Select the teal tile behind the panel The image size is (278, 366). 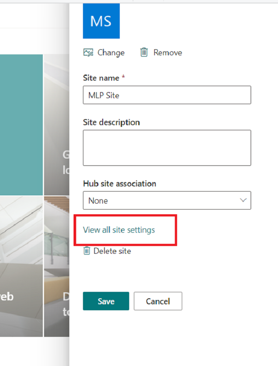click(x=21, y=124)
